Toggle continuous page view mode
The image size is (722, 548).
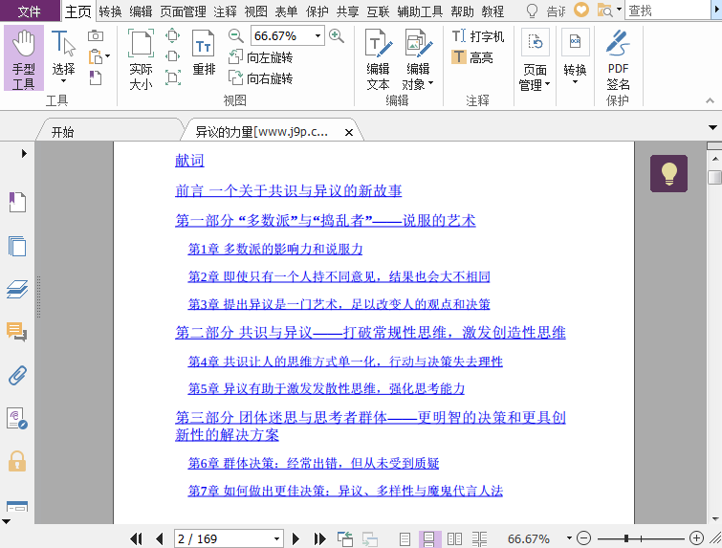click(429, 538)
